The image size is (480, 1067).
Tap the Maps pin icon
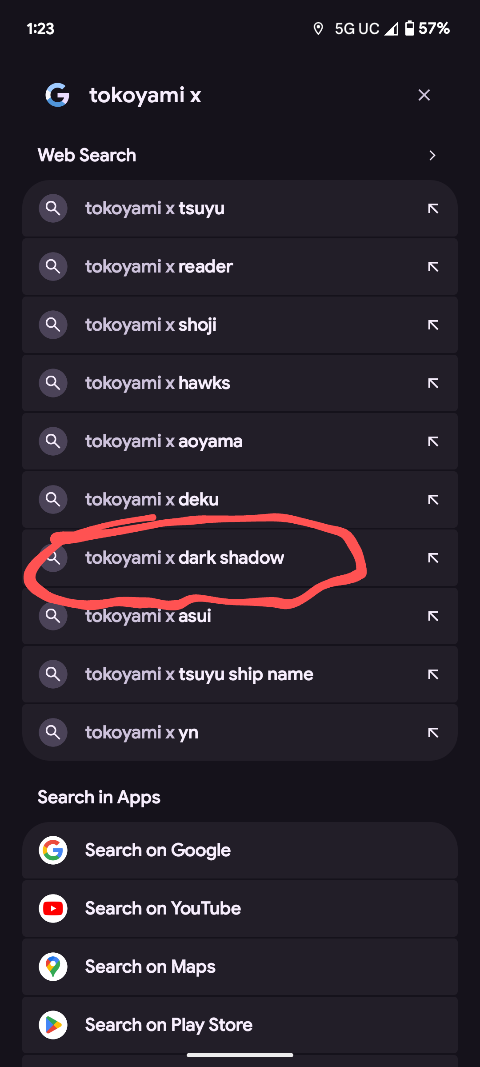[x=53, y=967]
